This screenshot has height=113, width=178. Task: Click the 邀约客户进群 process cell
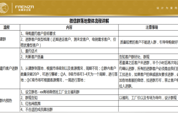click(10, 68)
